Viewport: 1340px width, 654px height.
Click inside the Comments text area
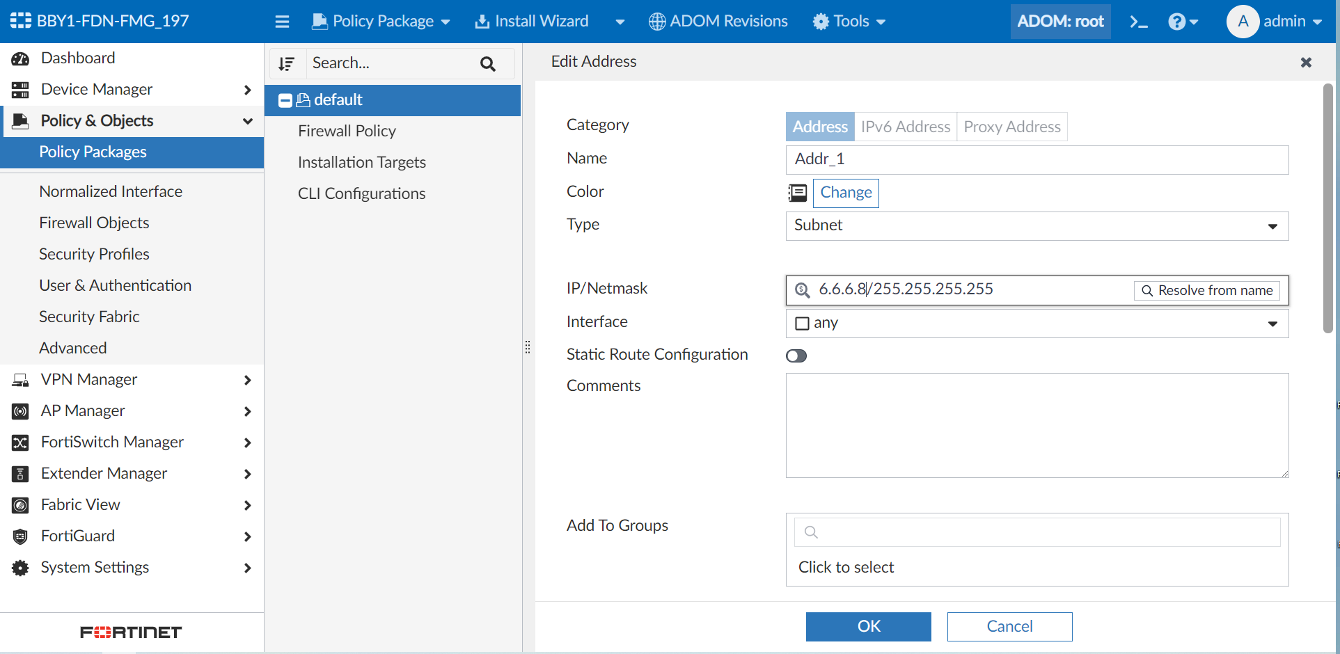tap(1036, 425)
